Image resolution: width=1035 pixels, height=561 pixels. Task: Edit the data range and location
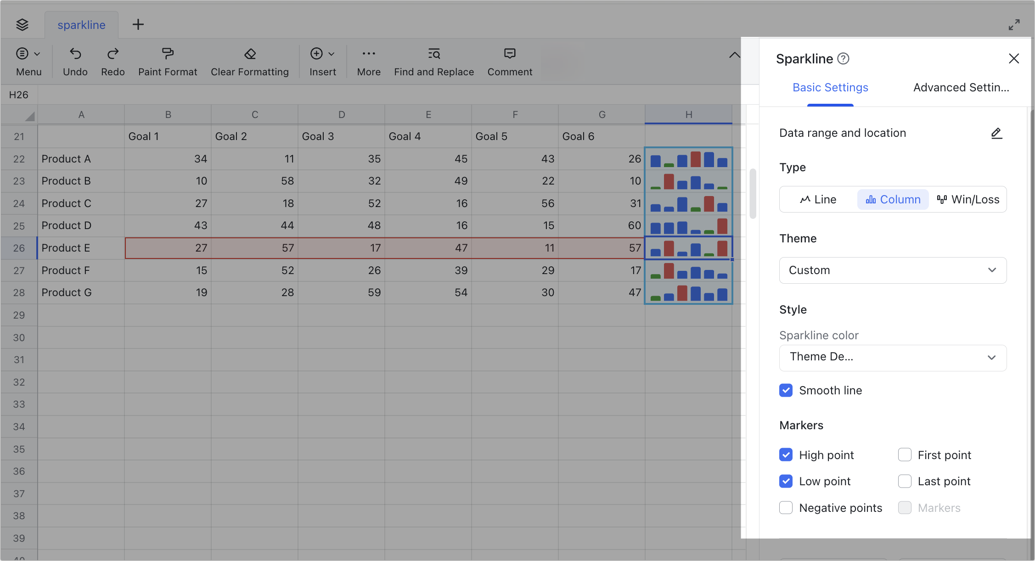coord(996,133)
